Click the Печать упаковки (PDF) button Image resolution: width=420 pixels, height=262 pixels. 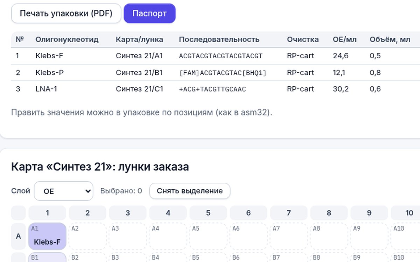(x=66, y=14)
